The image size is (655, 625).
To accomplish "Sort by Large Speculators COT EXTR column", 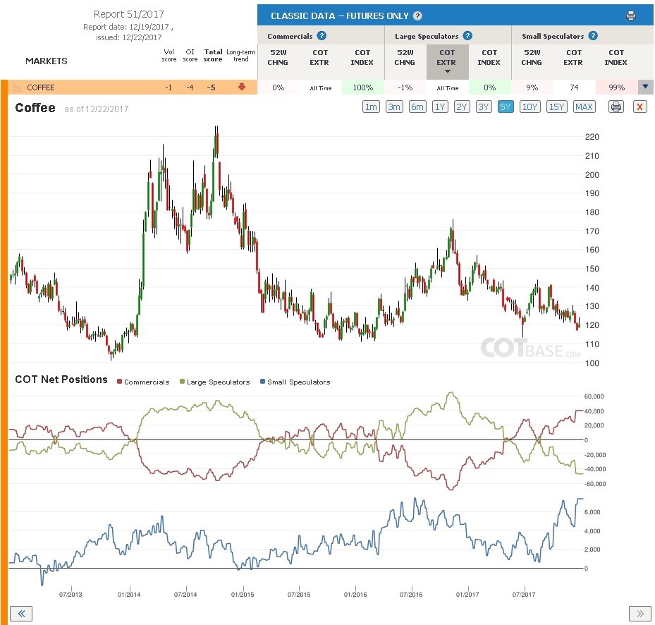I will (x=447, y=61).
